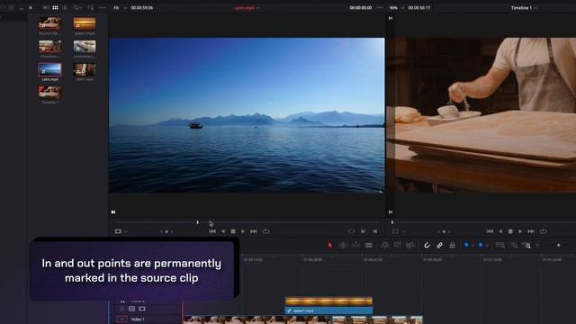Click the blue marker icon
Viewport: 576px width, 324px height.
pos(480,245)
